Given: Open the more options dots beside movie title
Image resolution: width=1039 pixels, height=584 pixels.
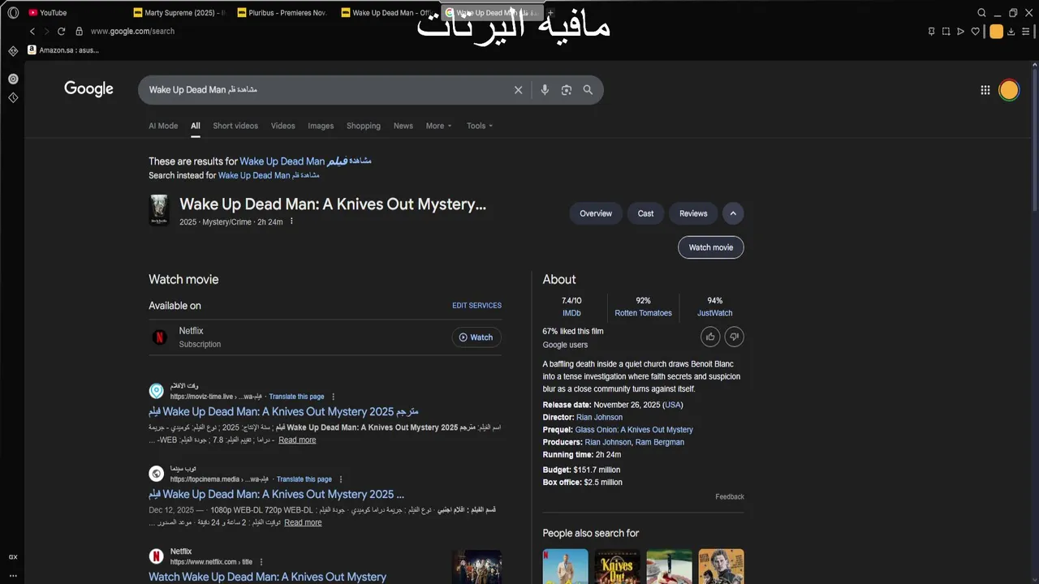Looking at the screenshot, I should pyautogui.click(x=291, y=221).
